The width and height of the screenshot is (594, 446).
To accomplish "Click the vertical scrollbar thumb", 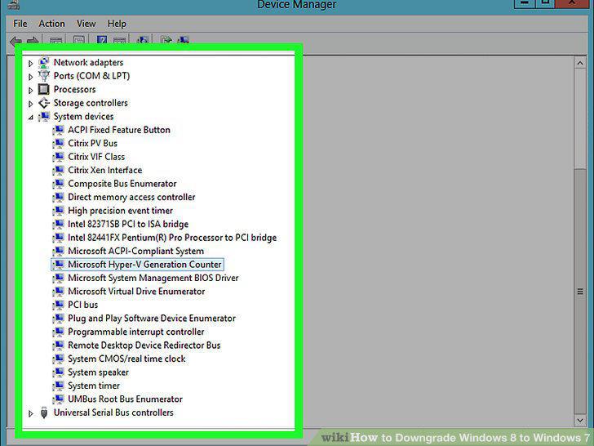I will click(579, 291).
